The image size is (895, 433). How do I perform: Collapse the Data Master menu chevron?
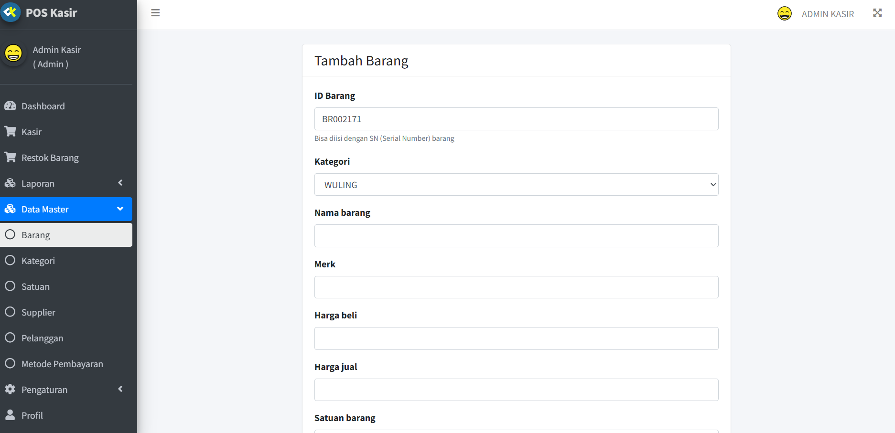[120, 209]
